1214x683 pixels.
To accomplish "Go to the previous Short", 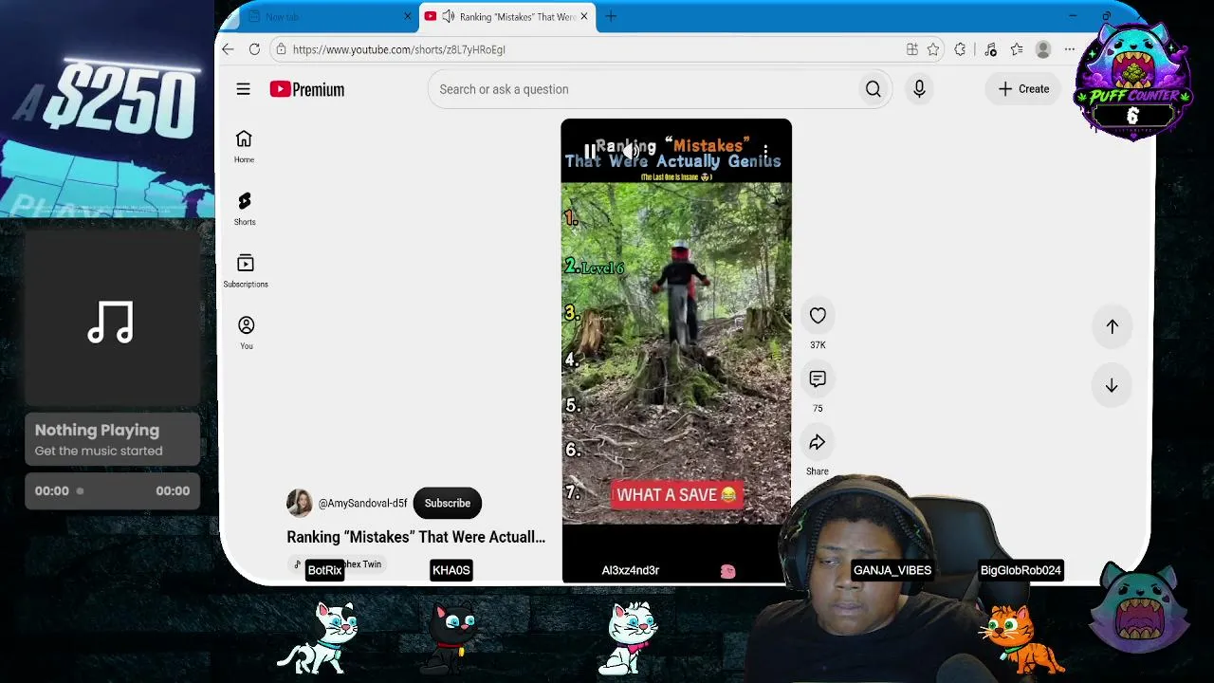I will [x=1112, y=326].
